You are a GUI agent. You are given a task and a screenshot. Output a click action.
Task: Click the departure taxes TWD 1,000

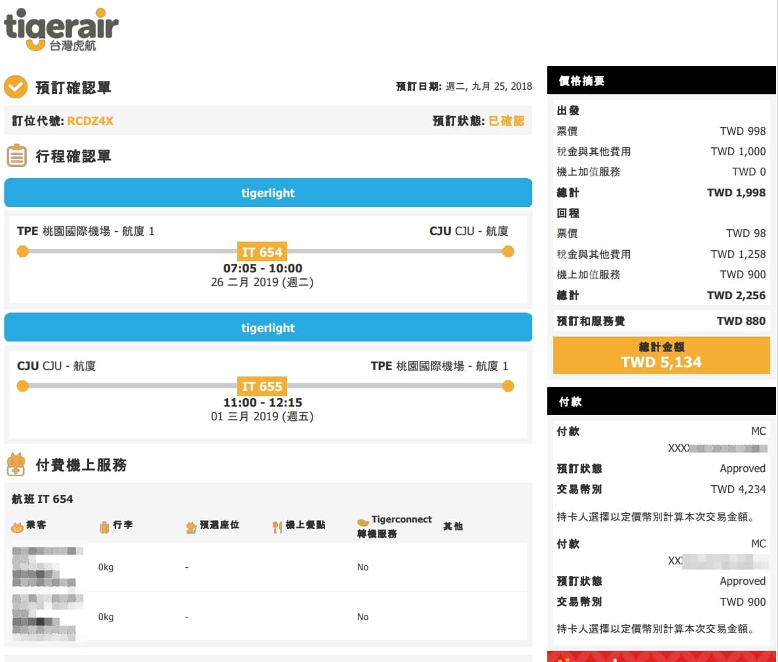point(738,152)
